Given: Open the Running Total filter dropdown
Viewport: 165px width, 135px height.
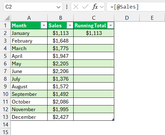Looking at the screenshot, I should [x=110, y=25].
